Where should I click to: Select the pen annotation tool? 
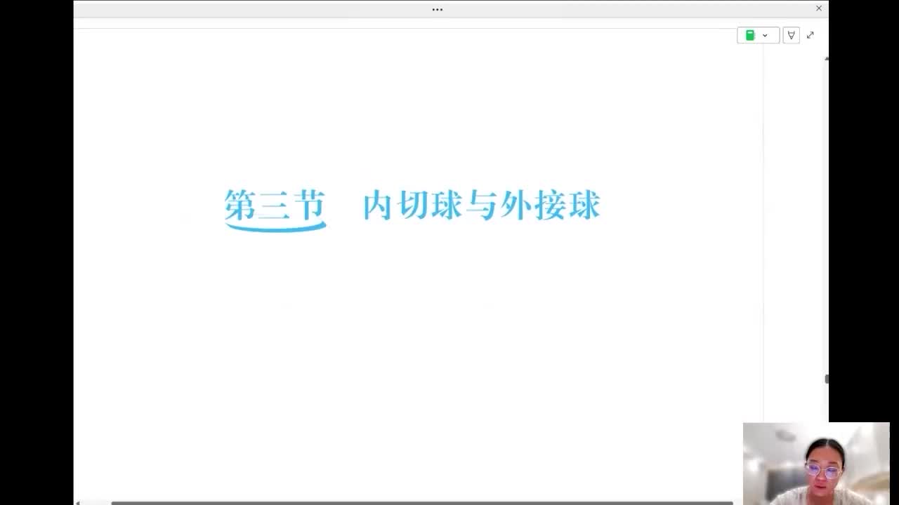pos(791,35)
